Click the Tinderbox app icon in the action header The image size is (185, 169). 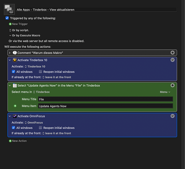tap(15, 60)
